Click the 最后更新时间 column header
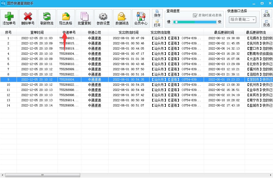Screen dimensions: 273x178 pos(224,33)
